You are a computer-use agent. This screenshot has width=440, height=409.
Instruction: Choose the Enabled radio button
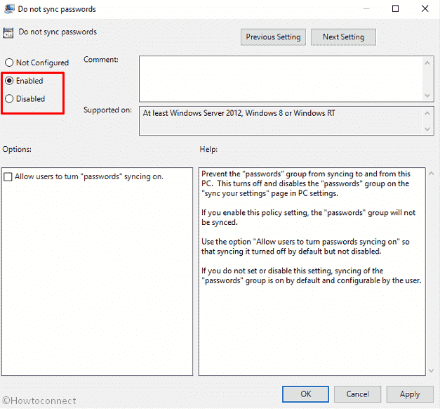(9, 81)
